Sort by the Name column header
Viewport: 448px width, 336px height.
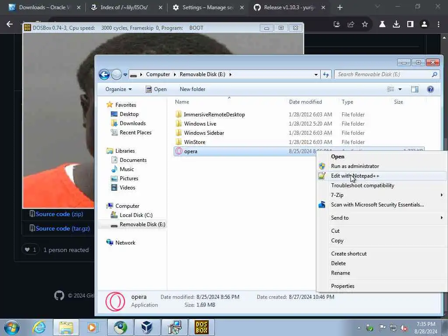pyautogui.click(x=182, y=101)
